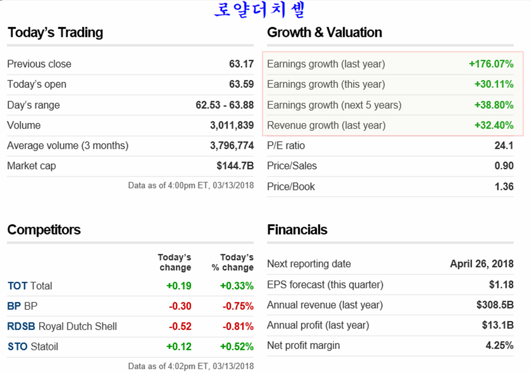The width and height of the screenshot is (531, 375).
Task: Click the Growth & Valuation heading
Action: coord(324,33)
